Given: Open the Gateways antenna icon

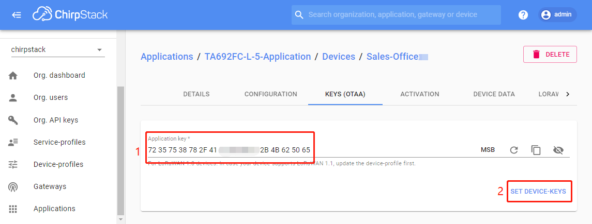Looking at the screenshot, I should coord(13,186).
